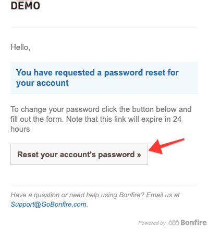Click the divider line above the help text
This screenshot has width=208, height=229.
pos(104,184)
